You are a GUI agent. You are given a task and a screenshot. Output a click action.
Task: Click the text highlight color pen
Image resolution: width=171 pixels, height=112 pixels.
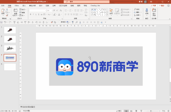54,14
